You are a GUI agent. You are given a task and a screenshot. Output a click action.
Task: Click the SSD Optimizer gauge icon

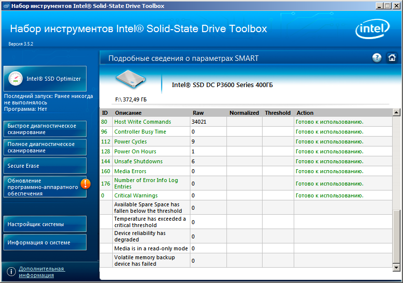(x=15, y=79)
